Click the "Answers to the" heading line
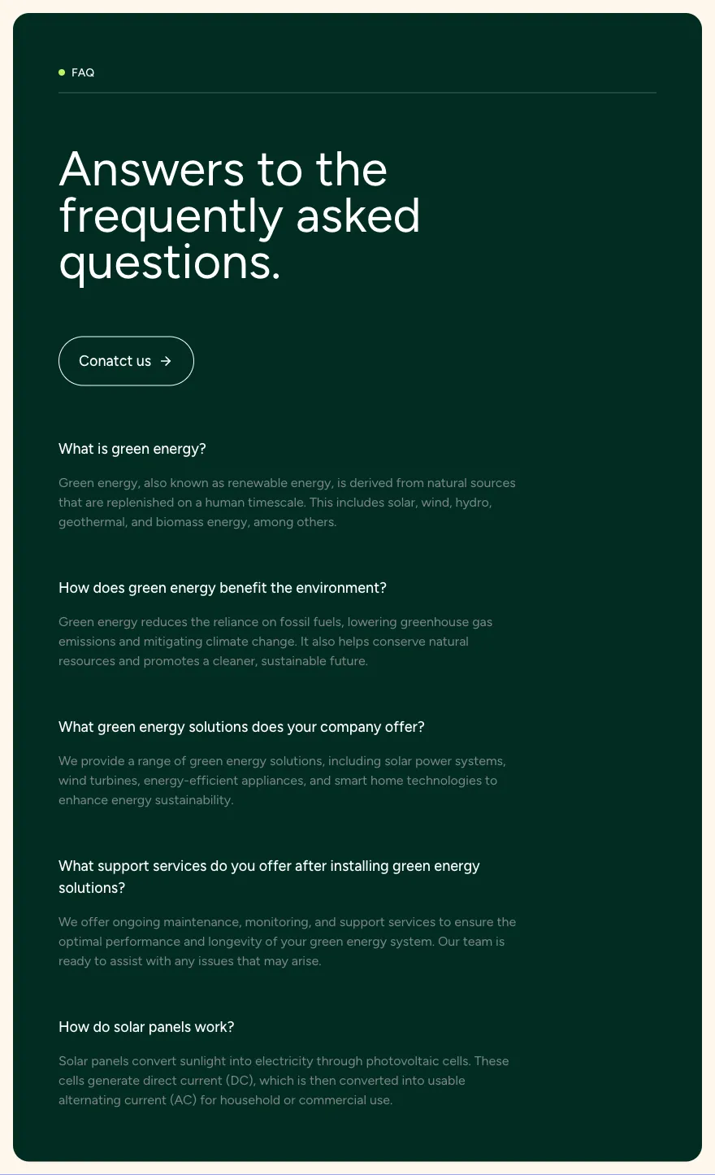The image size is (715, 1175). click(223, 169)
